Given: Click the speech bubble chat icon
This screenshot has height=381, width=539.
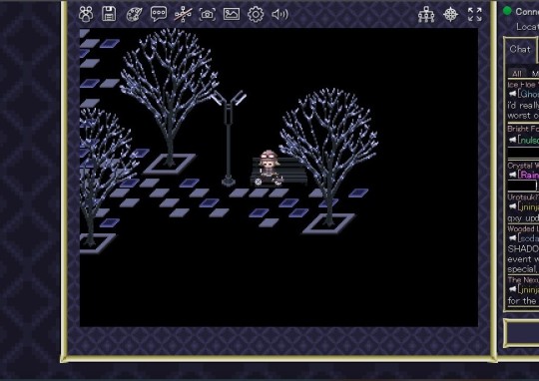Looking at the screenshot, I should pos(159,14).
